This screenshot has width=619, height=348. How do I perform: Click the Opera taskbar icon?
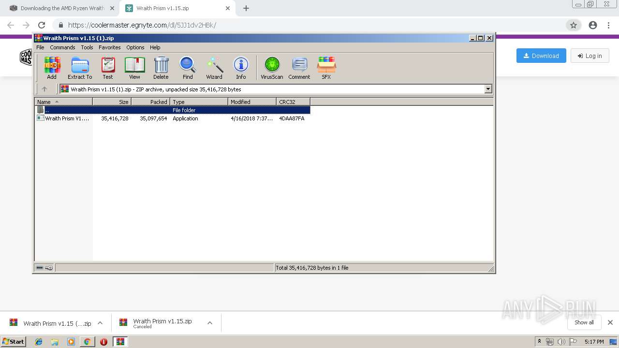click(x=103, y=342)
